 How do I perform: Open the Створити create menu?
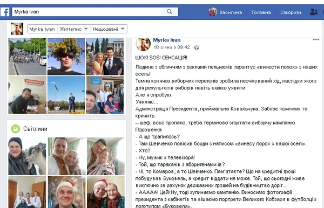(x=291, y=12)
